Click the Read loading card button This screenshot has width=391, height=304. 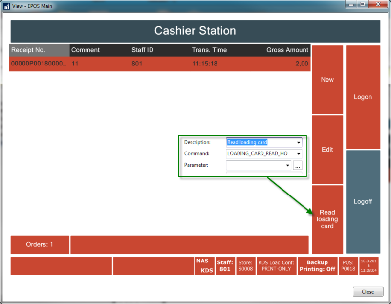tap(327, 219)
